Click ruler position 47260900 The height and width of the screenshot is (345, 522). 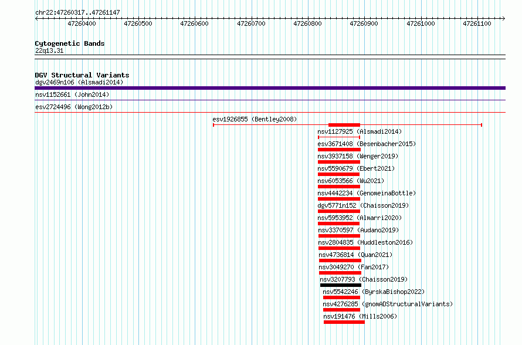364,23
